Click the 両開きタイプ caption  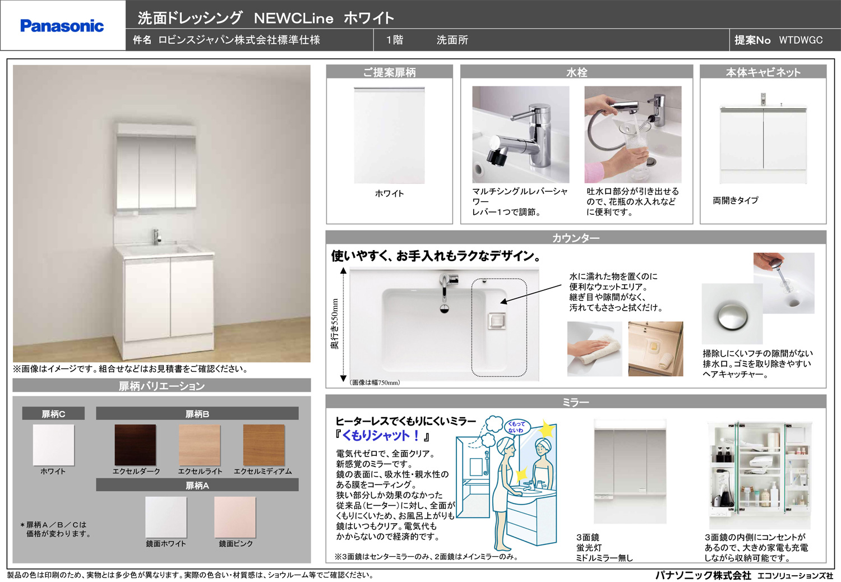(736, 200)
